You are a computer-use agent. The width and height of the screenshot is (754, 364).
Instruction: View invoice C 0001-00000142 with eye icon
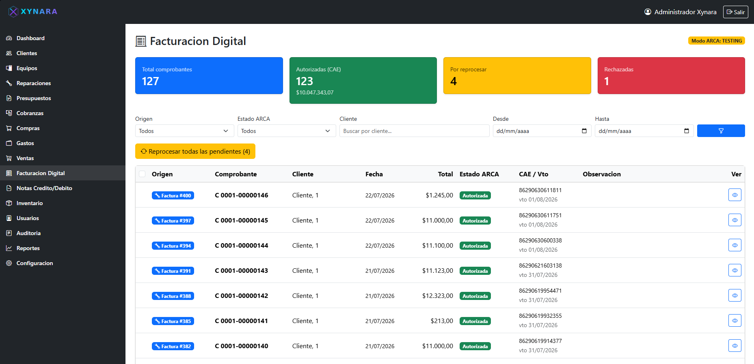pos(735,295)
